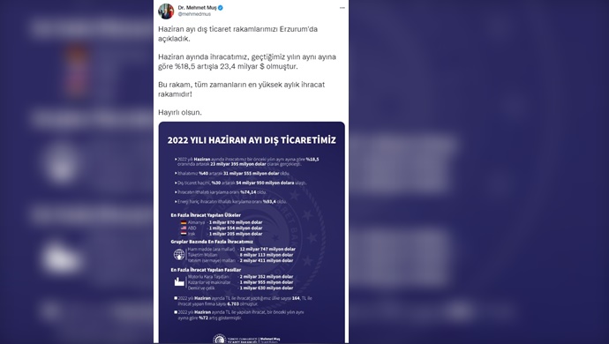The image size is (609, 344).
Task: Click the Germany flag beside Almanya
Action: [184, 222]
